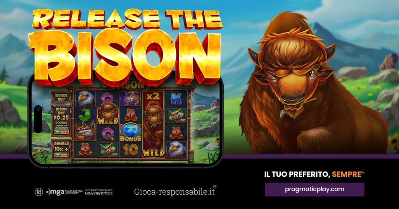Click the Bison Bet $0.25 amount

coord(61,118)
